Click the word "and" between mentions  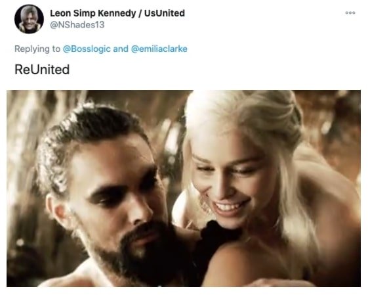[121, 49]
